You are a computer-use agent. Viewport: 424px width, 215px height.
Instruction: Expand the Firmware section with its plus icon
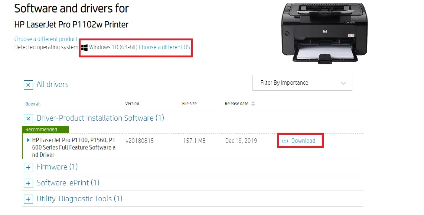point(28,167)
